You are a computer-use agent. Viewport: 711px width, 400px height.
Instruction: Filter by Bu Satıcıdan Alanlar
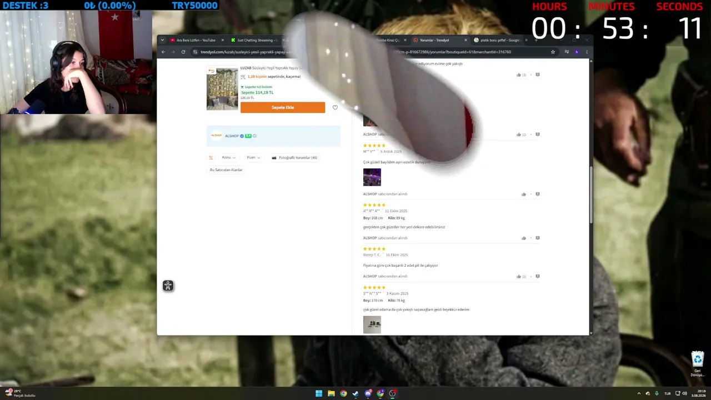coord(226,170)
